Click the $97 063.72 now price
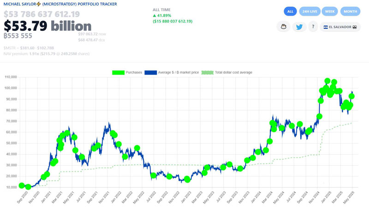Screen dimensions: 369x207 coord(92,34)
